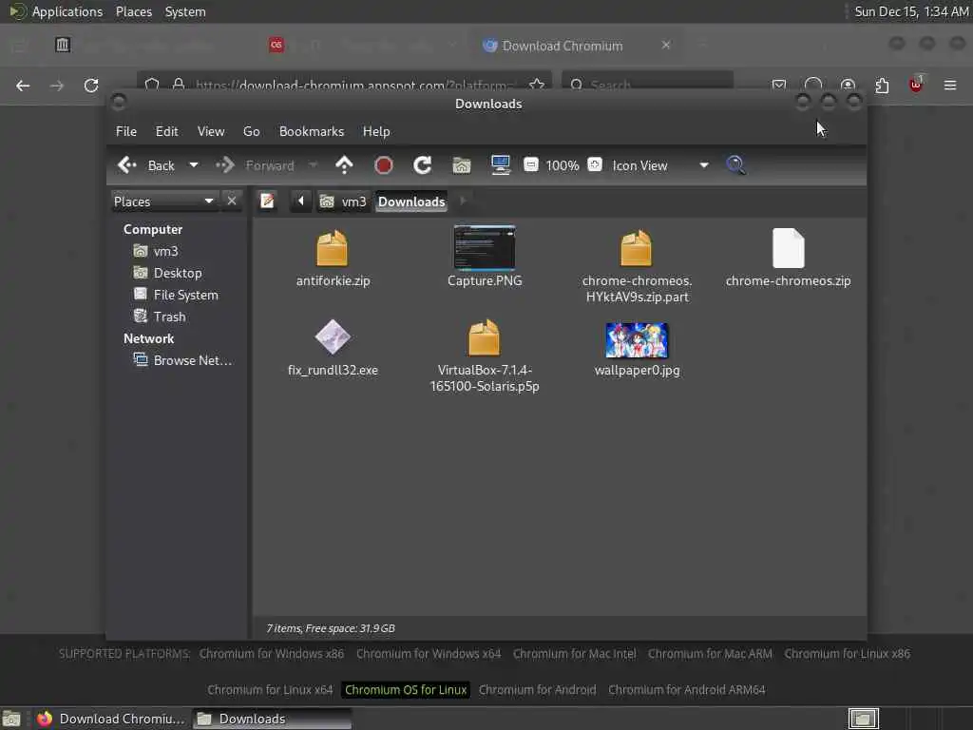Open Trash in the sidebar
Viewport: 973px width, 730px height.
160,317
